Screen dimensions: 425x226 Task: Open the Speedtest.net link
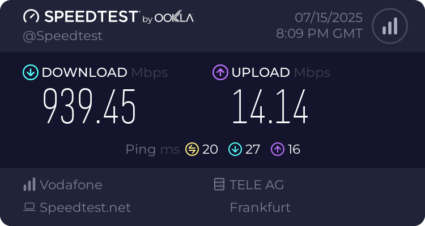85,207
